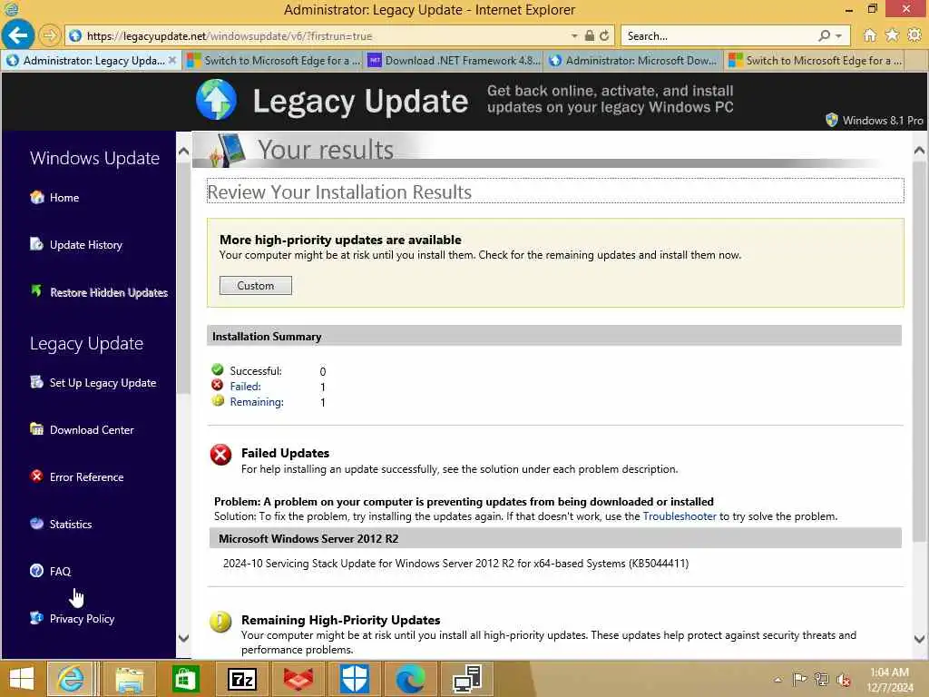The image size is (929, 697).
Task: Select the Administrator: Legacy Update tab
Action: [92, 61]
